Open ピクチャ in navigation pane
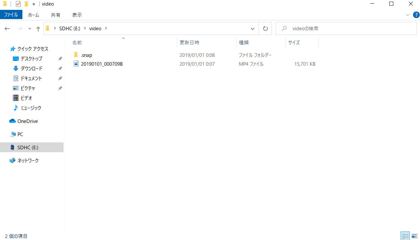Viewport: 420px width, 240px height. tap(28, 88)
